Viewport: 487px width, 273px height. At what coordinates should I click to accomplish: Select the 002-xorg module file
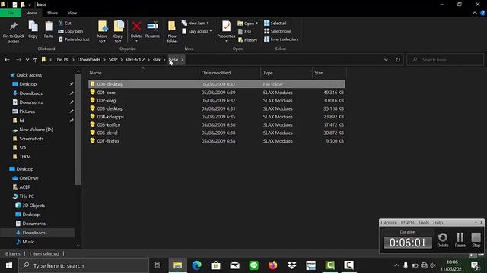(216, 100)
